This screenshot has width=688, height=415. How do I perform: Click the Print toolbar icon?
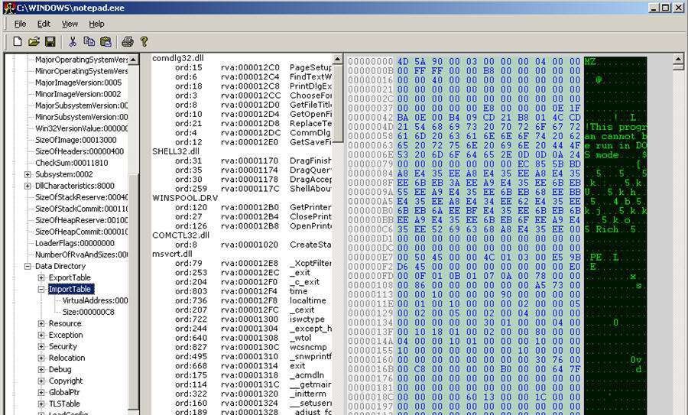click(x=128, y=41)
